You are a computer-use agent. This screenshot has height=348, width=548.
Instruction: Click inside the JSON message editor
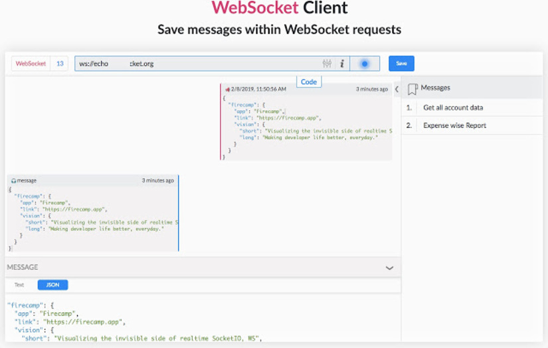click(x=199, y=321)
